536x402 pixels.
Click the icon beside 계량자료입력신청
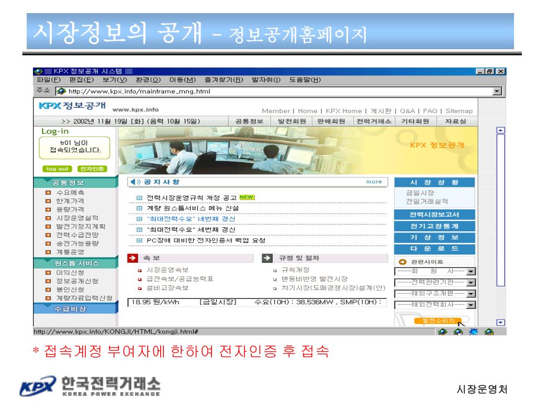point(48,298)
